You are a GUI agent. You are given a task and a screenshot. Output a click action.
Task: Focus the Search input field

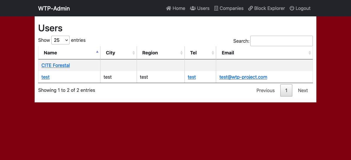point(281,41)
